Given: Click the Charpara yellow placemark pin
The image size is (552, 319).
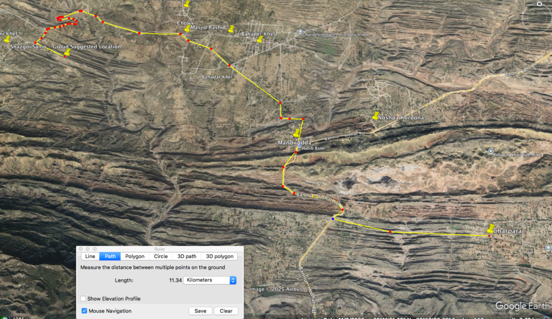Looking at the screenshot, I should 491,229.
